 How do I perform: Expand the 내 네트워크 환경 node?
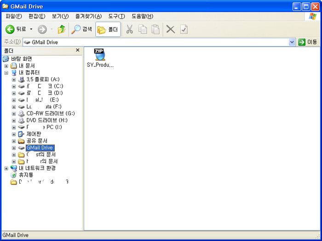[6, 168]
